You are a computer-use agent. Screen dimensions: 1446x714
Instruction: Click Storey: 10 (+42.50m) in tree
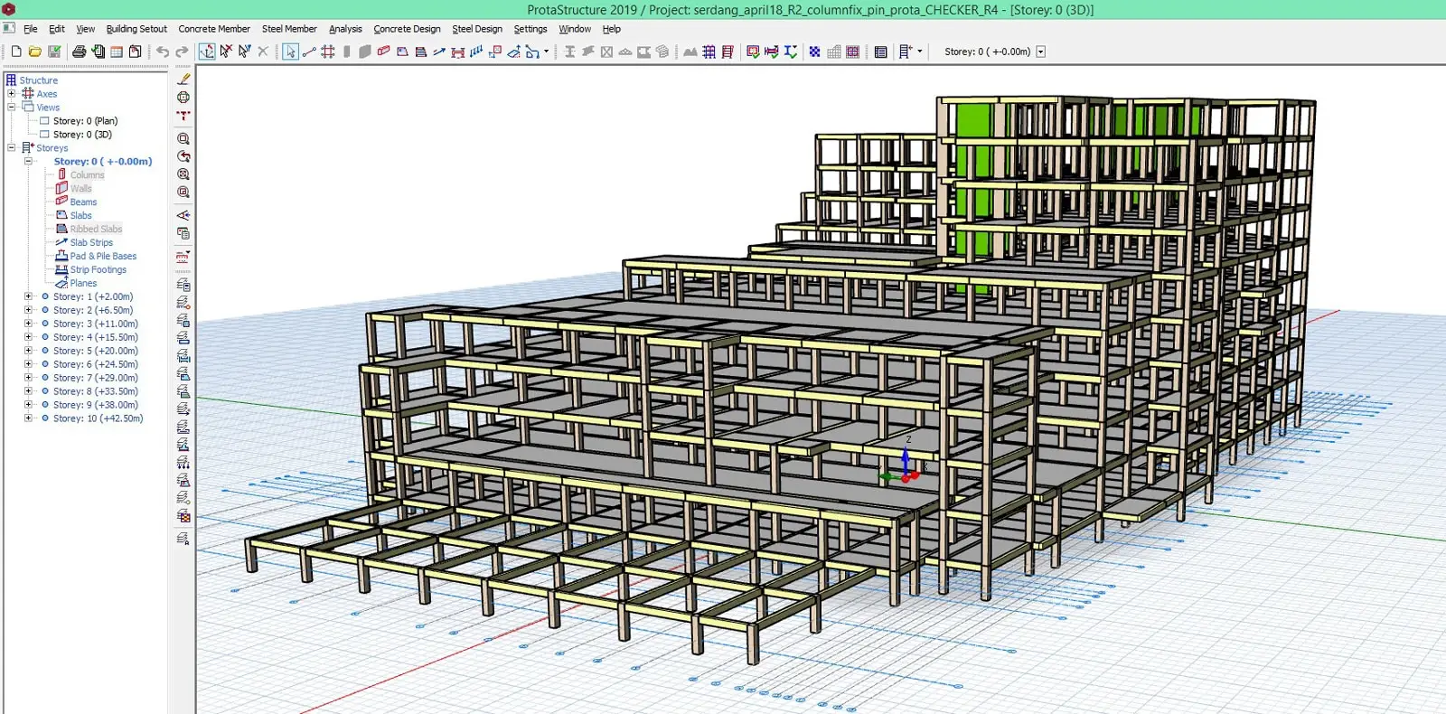pyautogui.click(x=98, y=418)
